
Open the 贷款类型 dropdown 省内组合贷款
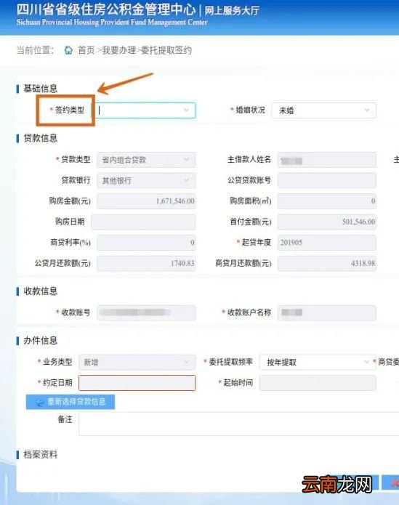click(x=146, y=160)
